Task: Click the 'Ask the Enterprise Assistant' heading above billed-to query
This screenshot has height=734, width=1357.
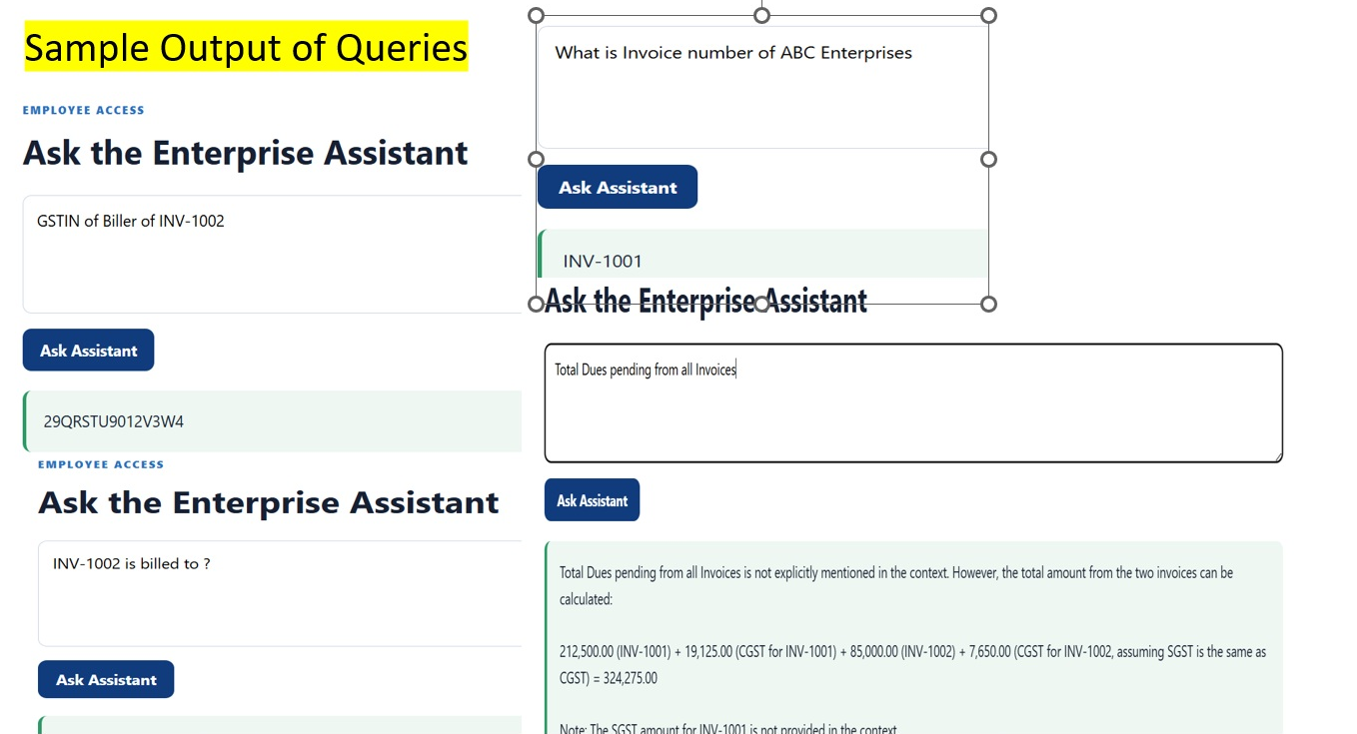Action: pyautogui.click(x=269, y=502)
